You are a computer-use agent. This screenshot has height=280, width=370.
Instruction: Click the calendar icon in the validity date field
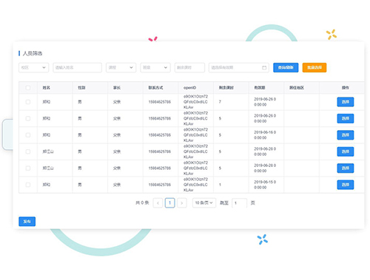pyautogui.click(x=264, y=67)
